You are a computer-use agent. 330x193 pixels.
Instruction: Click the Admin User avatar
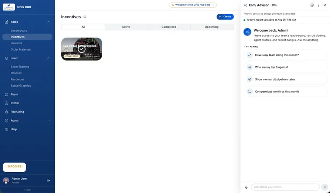coord(6,180)
